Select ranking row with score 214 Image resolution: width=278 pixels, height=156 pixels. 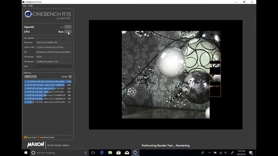coord(48,102)
